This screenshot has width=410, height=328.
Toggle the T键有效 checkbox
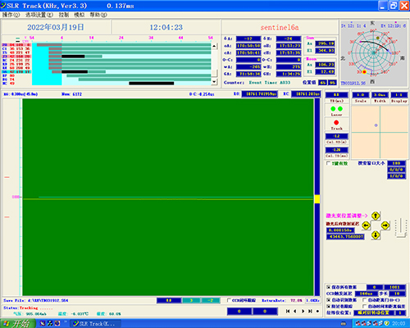329,163
